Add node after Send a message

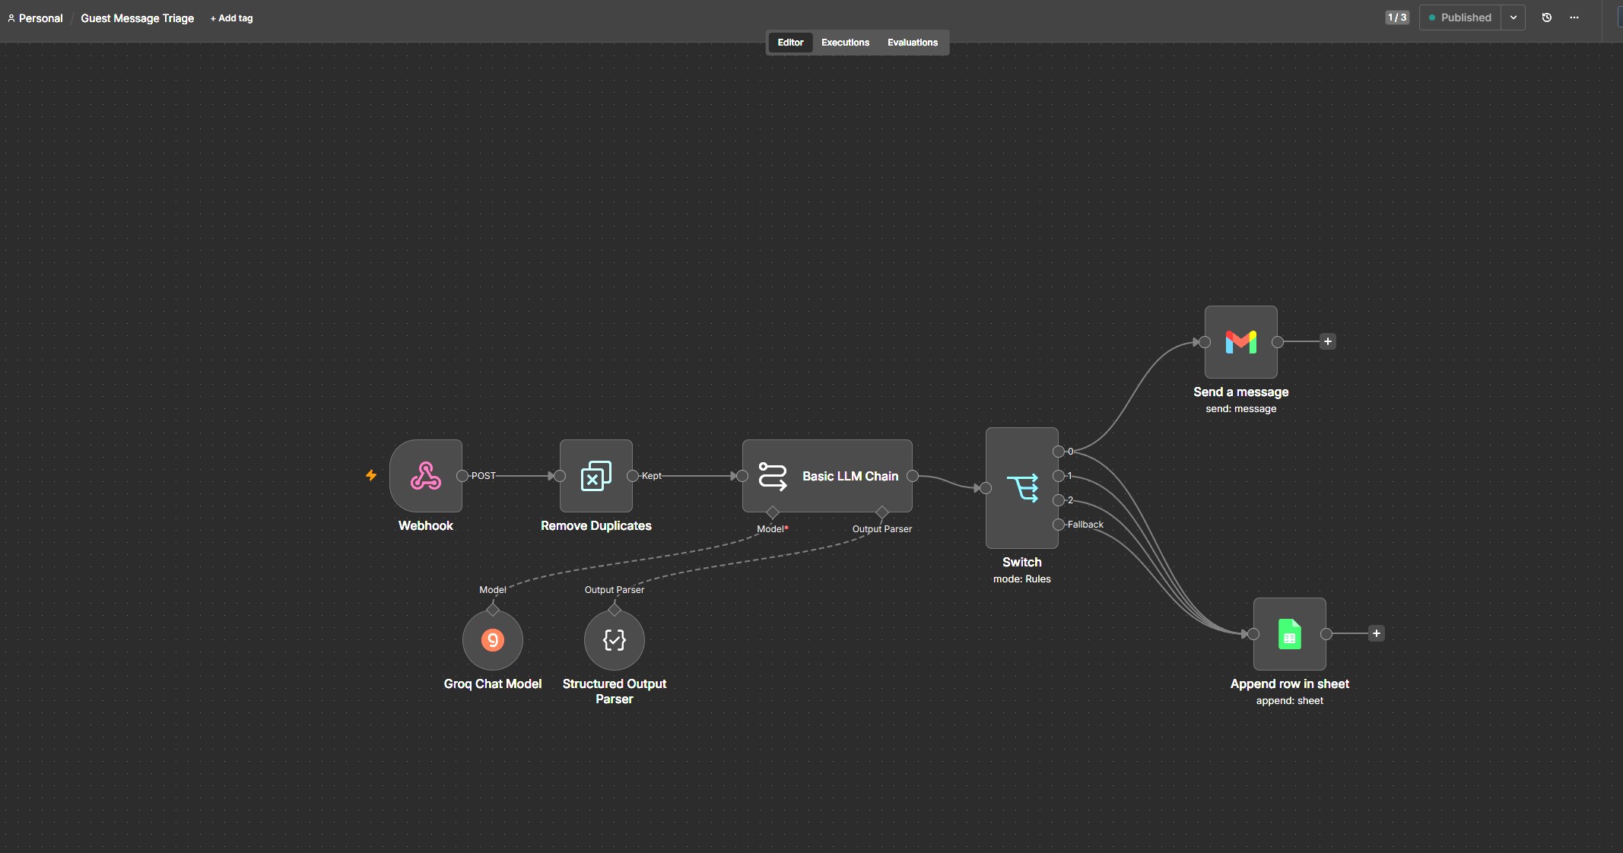(x=1328, y=341)
